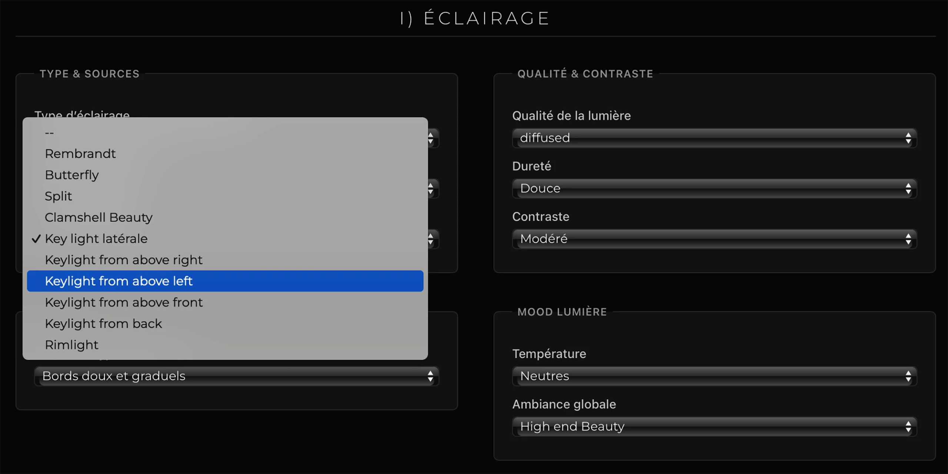
Task: Select Keylight from above right
Action: point(123,260)
